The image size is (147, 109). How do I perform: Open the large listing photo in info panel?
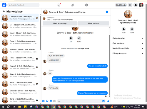(x=128, y=14)
